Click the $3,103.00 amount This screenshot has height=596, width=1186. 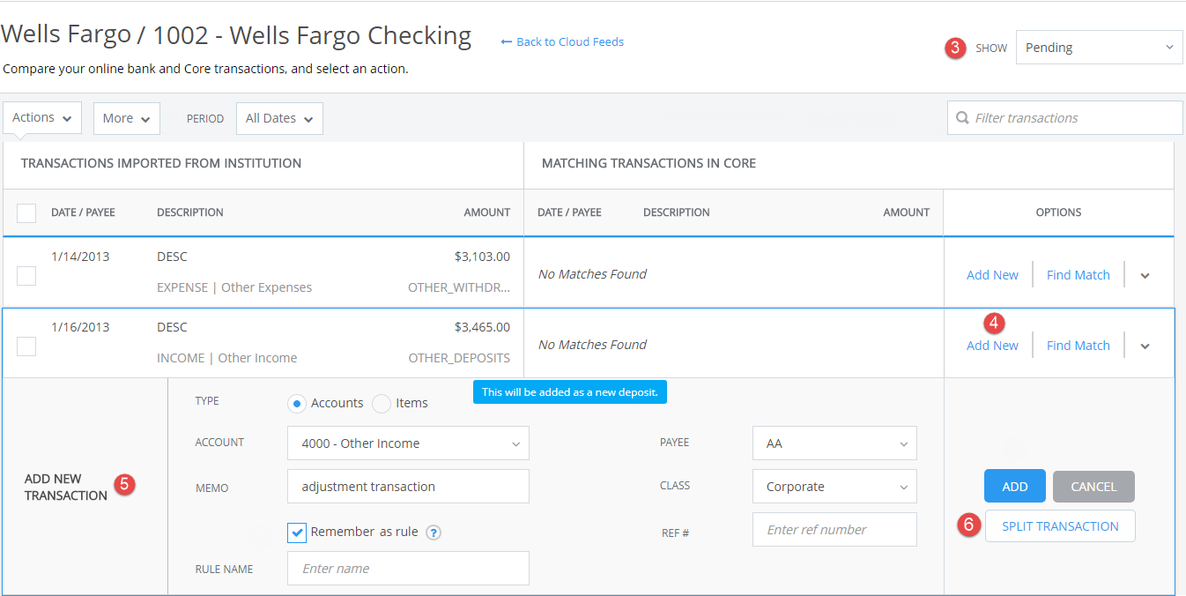482,257
